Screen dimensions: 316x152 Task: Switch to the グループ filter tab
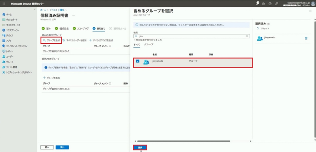tap(149, 44)
